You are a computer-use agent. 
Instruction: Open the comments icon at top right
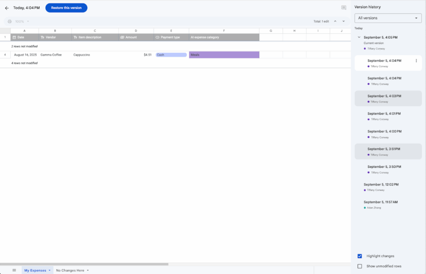[x=344, y=8]
